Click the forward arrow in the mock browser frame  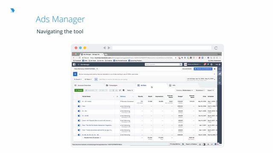point(109,48)
